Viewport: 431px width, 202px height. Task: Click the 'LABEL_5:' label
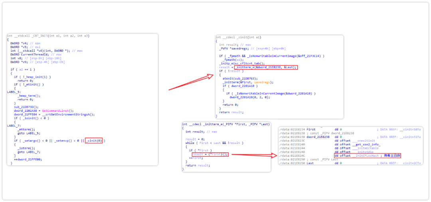pos(14,92)
